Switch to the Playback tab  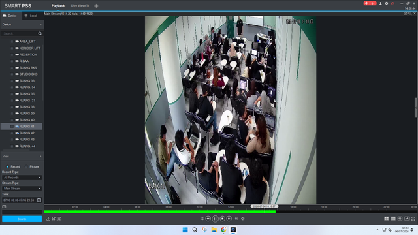pos(58,6)
